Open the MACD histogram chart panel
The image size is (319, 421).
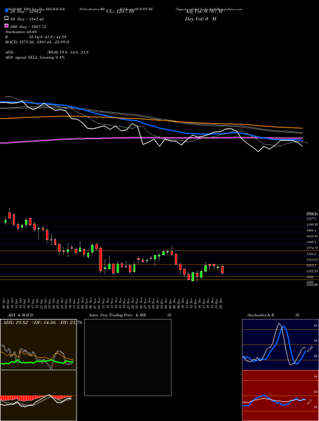pyautogui.click(x=38, y=395)
